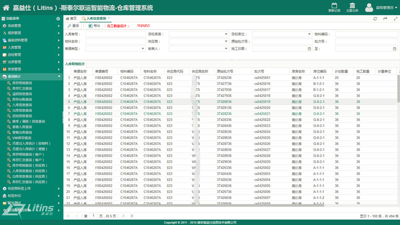This screenshot has height=225, width=400.
Task: Switch to the 首页 tab
Action: click(71, 18)
